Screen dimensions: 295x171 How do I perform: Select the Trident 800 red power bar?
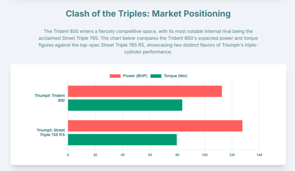click(x=145, y=91)
